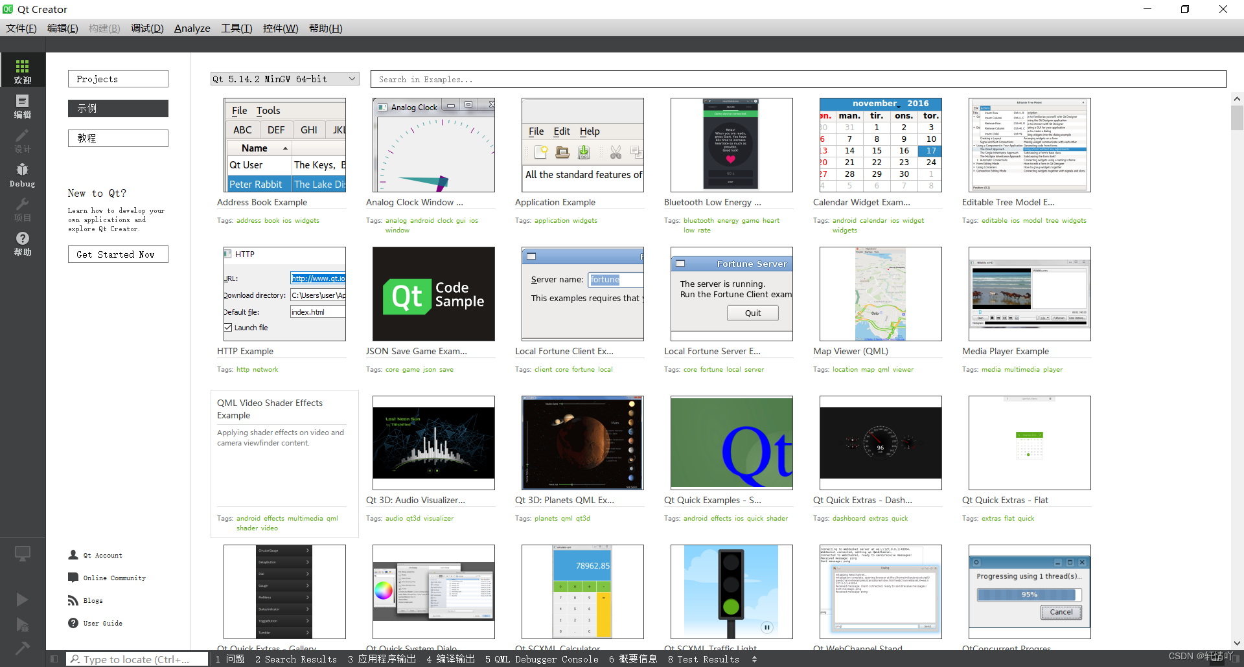Viewport: 1244px width, 667px height.
Task: Open the 问题 issues pane tab
Action: click(x=230, y=659)
